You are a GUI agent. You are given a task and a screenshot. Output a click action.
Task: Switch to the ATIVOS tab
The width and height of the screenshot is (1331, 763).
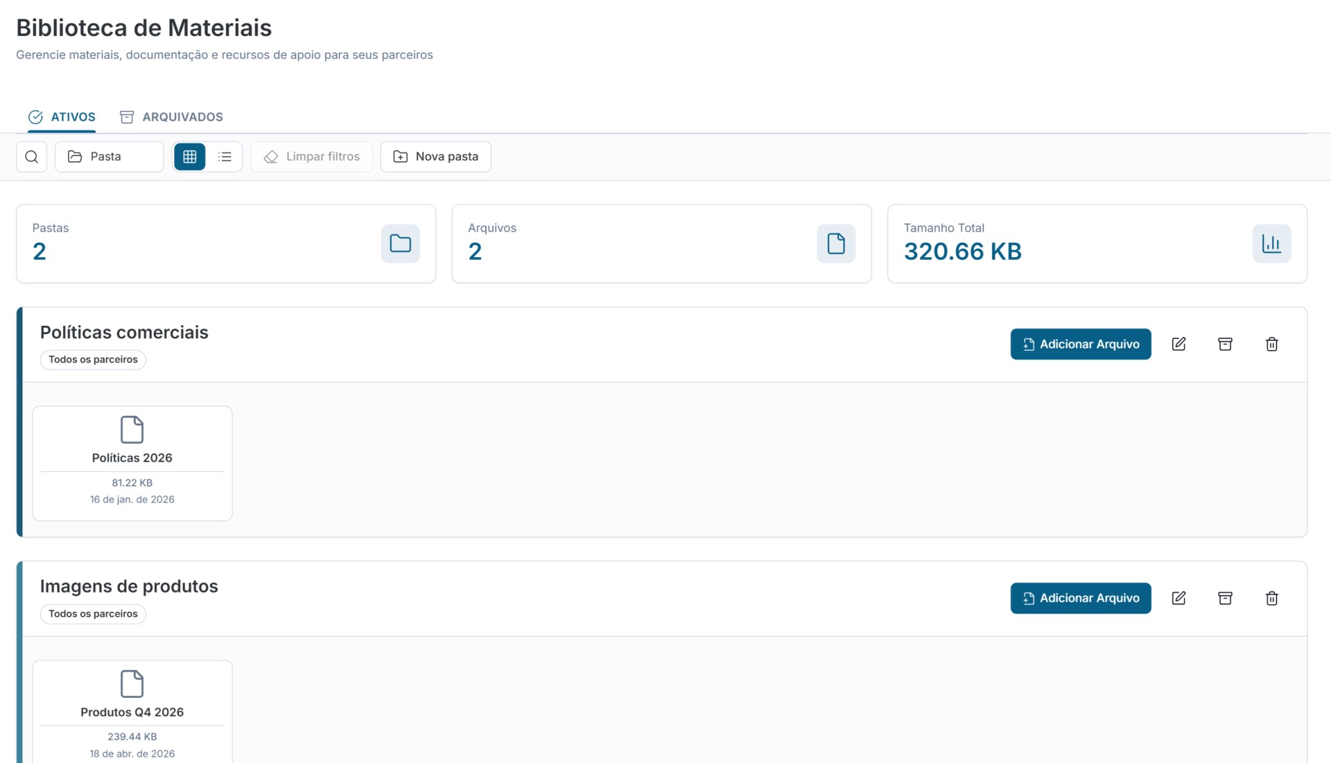[x=62, y=117]
